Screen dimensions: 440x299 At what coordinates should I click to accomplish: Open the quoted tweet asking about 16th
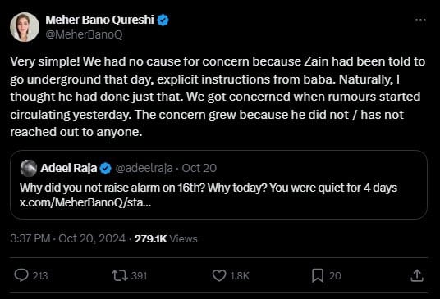click(218, 185)
